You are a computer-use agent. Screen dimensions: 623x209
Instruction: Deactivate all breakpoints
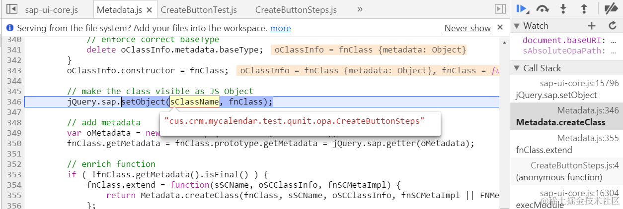click(x=611, y=9)
